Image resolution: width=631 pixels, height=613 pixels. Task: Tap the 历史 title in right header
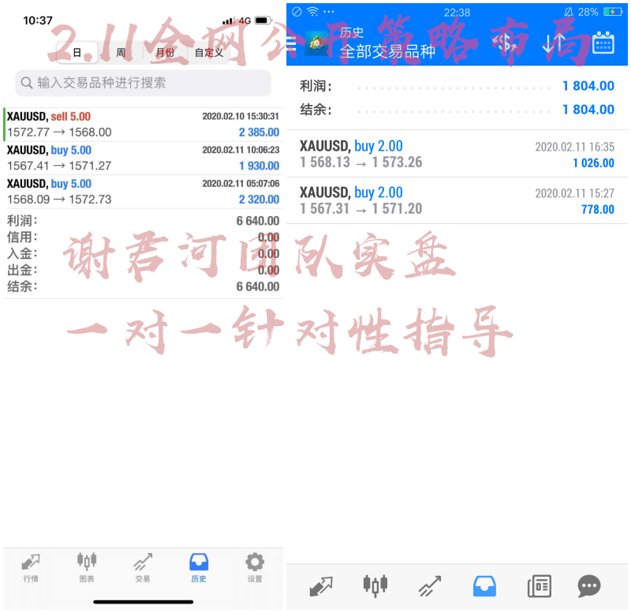pyautogui.click(x=352, y=32)
